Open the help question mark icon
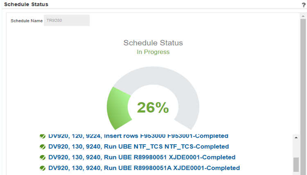The width and height of the screenshot is (307, 175). click(304, 5)
